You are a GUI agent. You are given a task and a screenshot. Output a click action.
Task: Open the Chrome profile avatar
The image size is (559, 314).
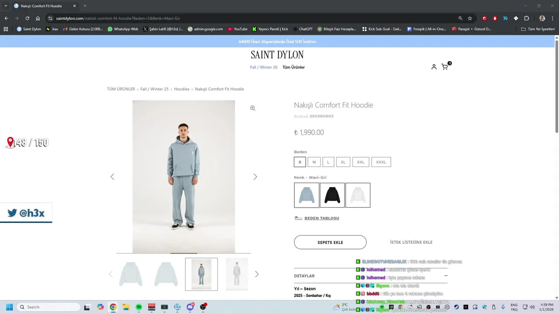[x=542, y=18]
